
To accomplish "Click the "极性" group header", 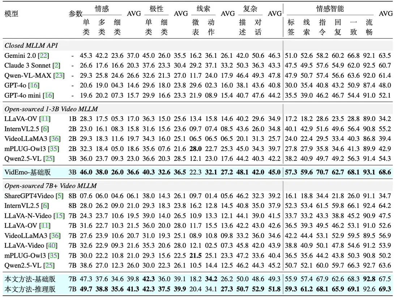I will (x=156, y=9).
